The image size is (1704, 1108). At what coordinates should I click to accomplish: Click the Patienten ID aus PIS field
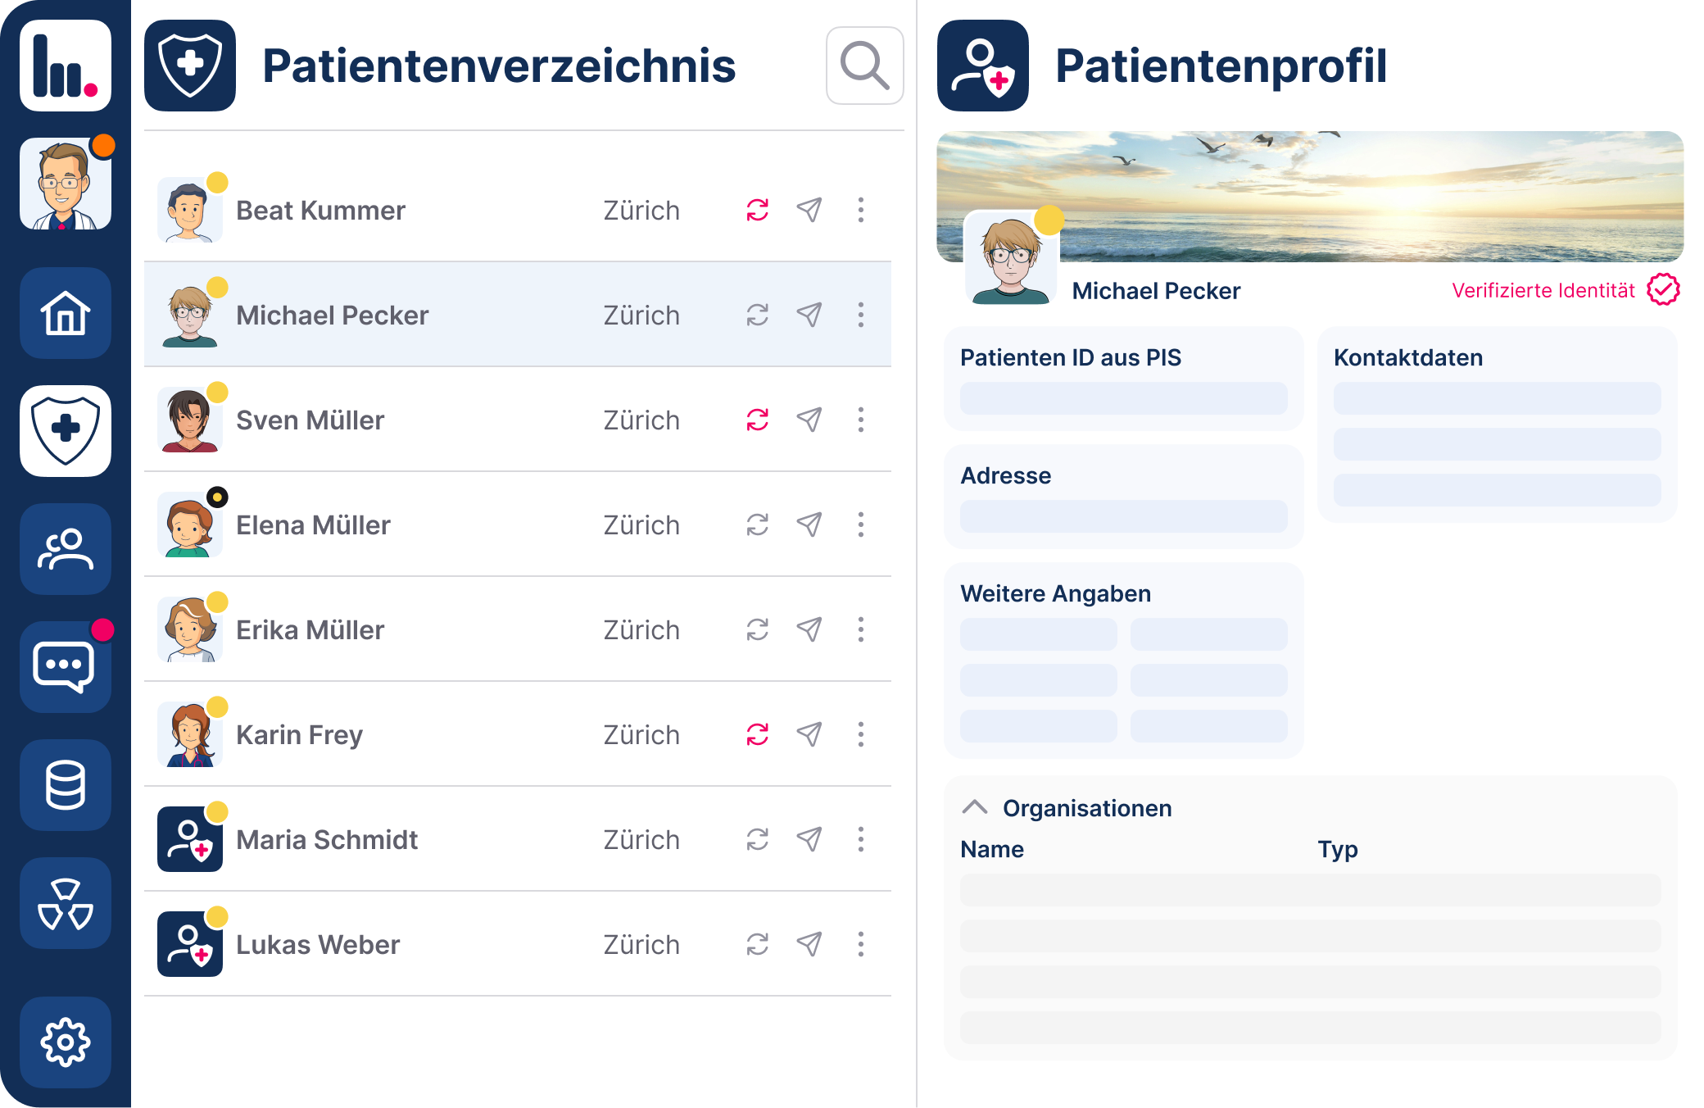1123,398
